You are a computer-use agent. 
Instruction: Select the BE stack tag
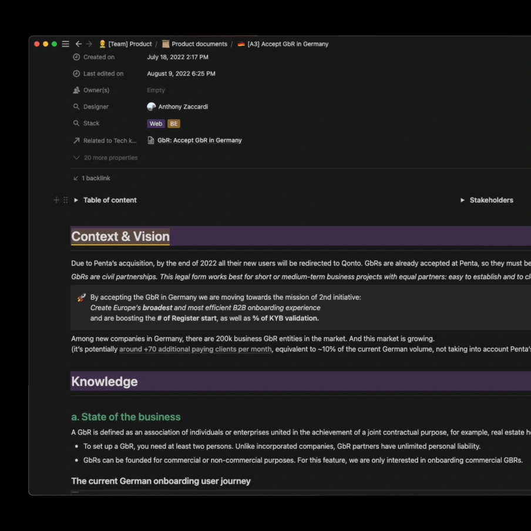click(174, 123)
